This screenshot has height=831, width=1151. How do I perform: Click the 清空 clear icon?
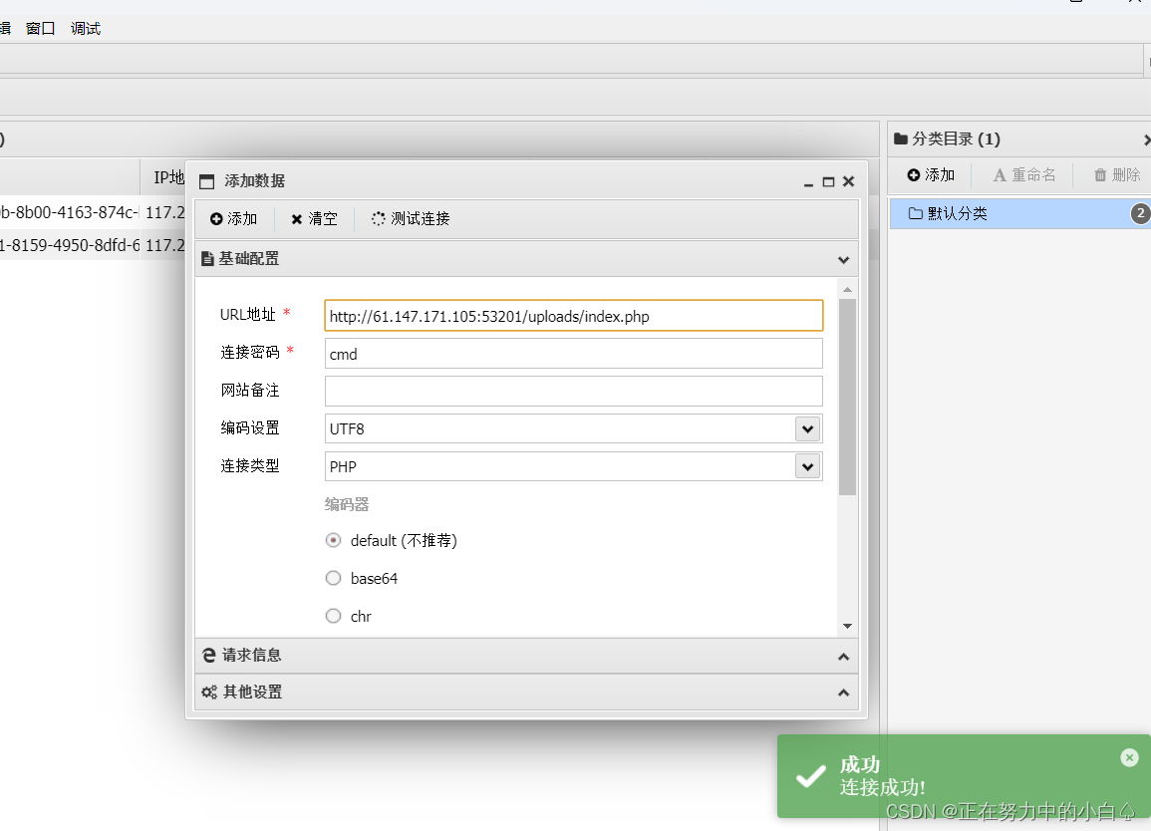click(x=297, y=218)
